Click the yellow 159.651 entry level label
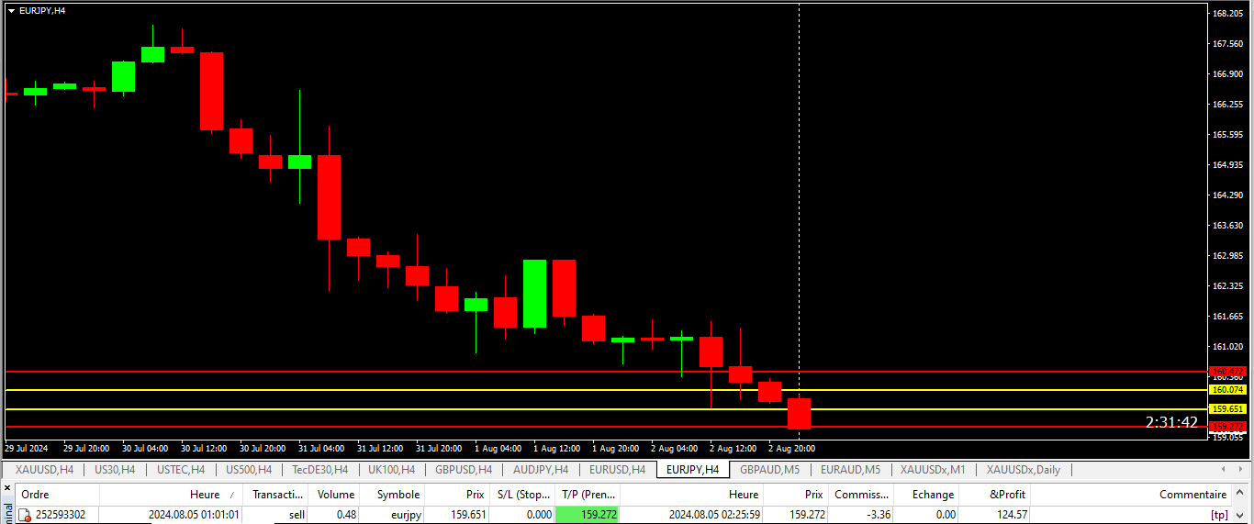 [x=1226, y=409]
